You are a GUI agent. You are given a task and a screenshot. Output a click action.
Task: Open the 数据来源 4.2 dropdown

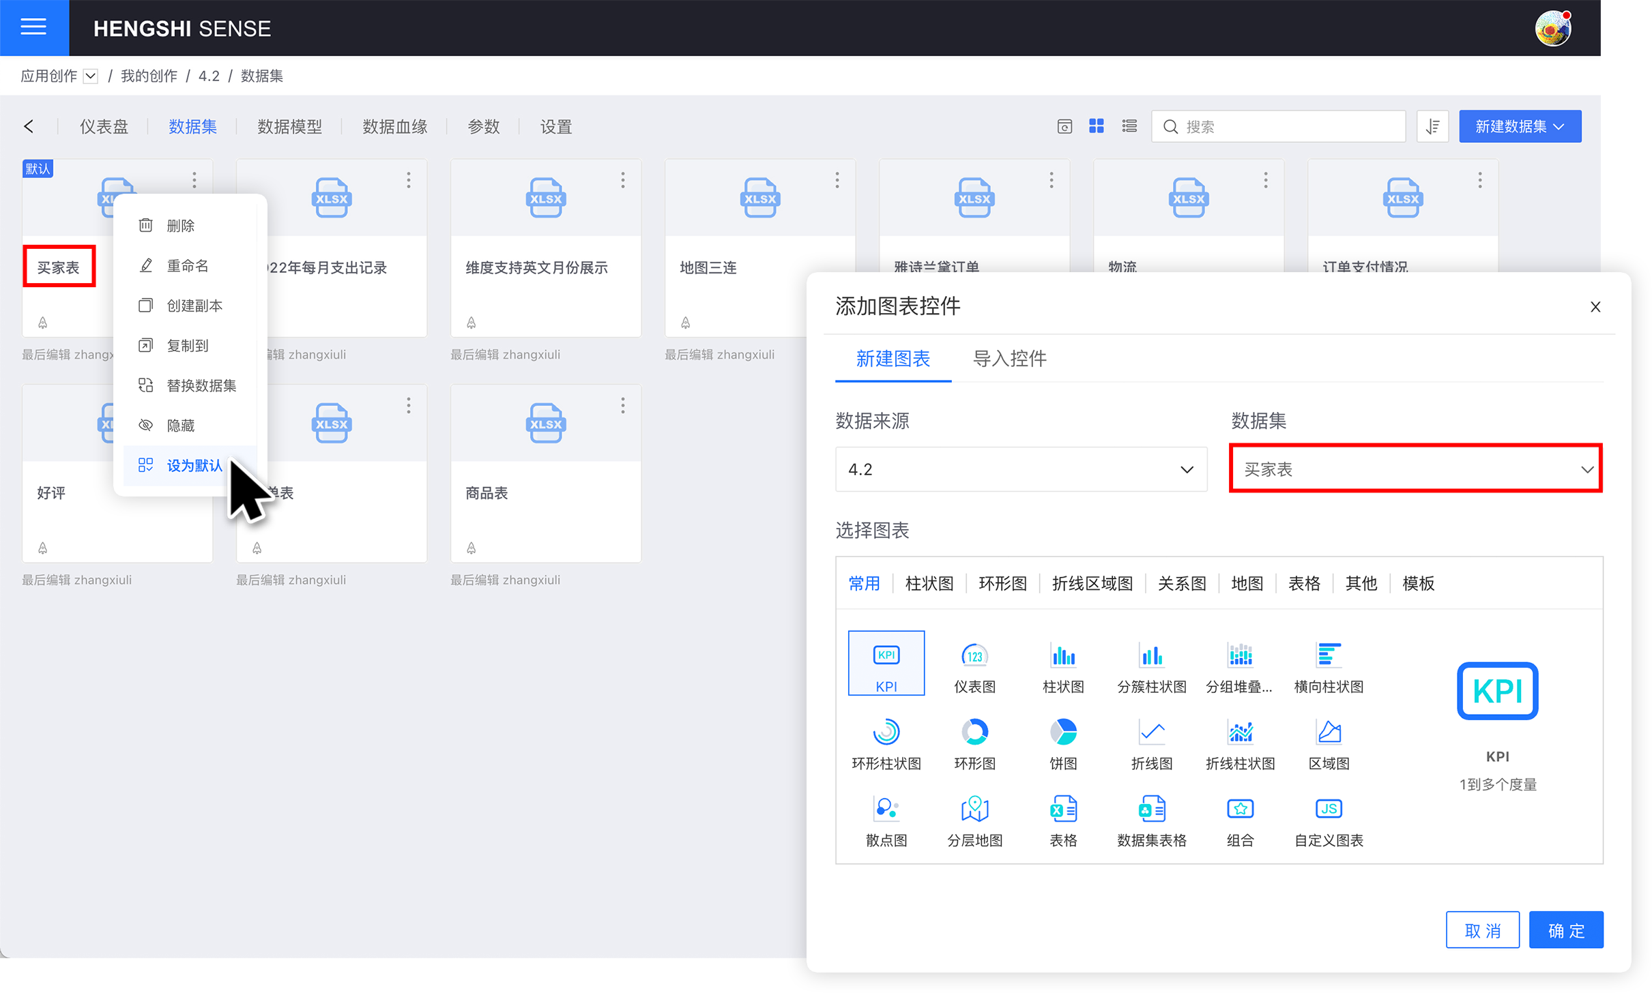pyautogui.click(x=1020, y=469)
